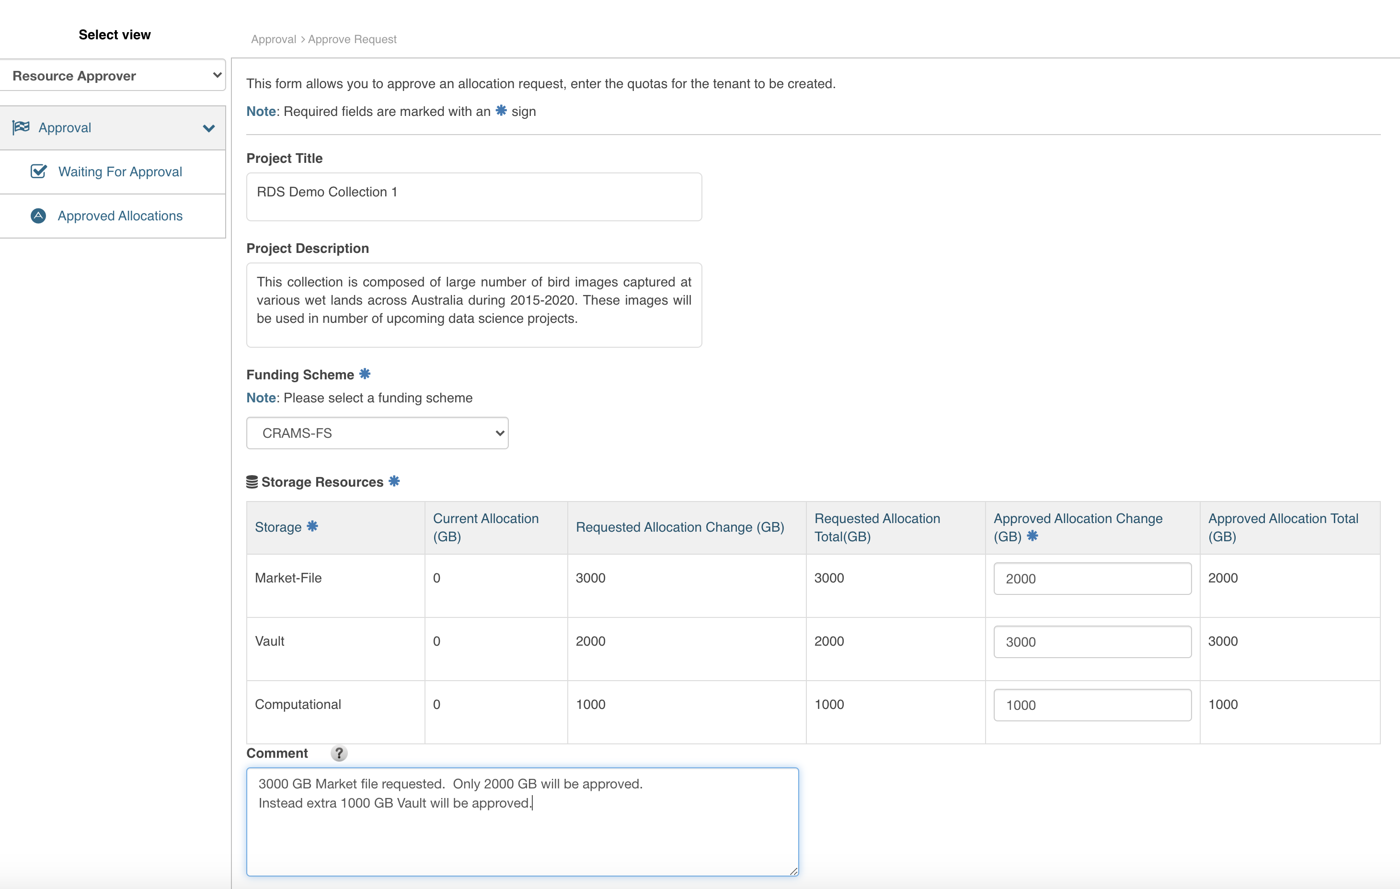Click the Select view heading
The height and width of the screenshot is (889, 1400).
pos(115,34)
